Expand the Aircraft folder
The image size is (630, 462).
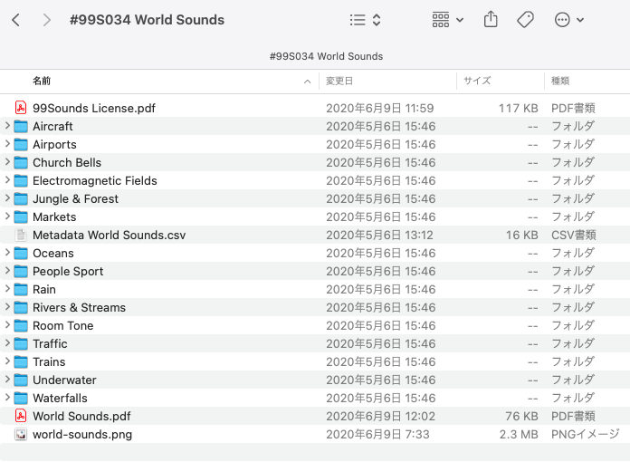[7, 126]
